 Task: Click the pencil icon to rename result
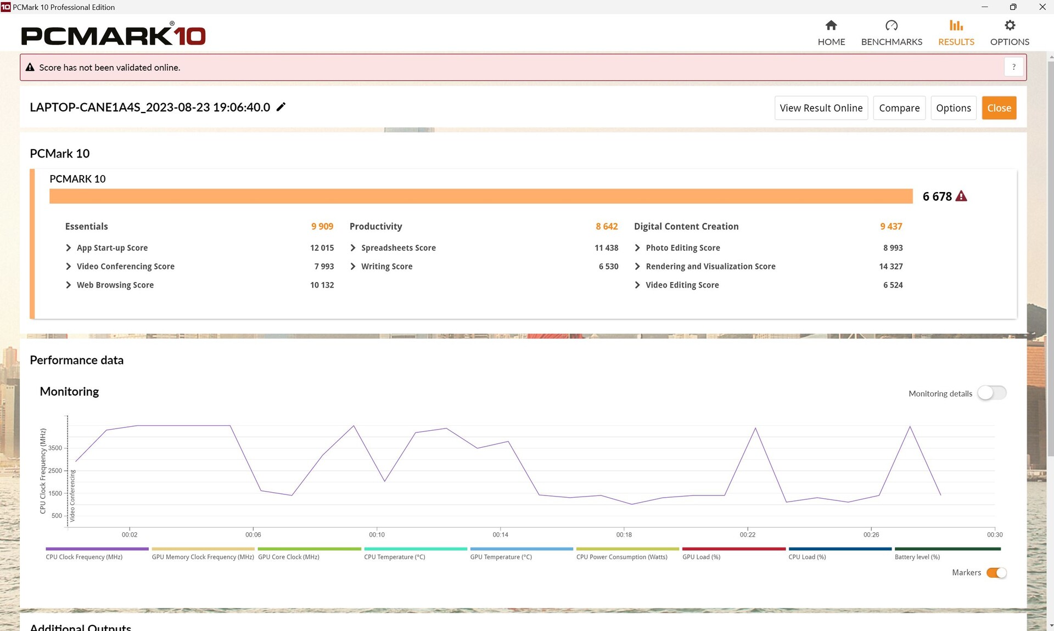click(x=281, y=107)
